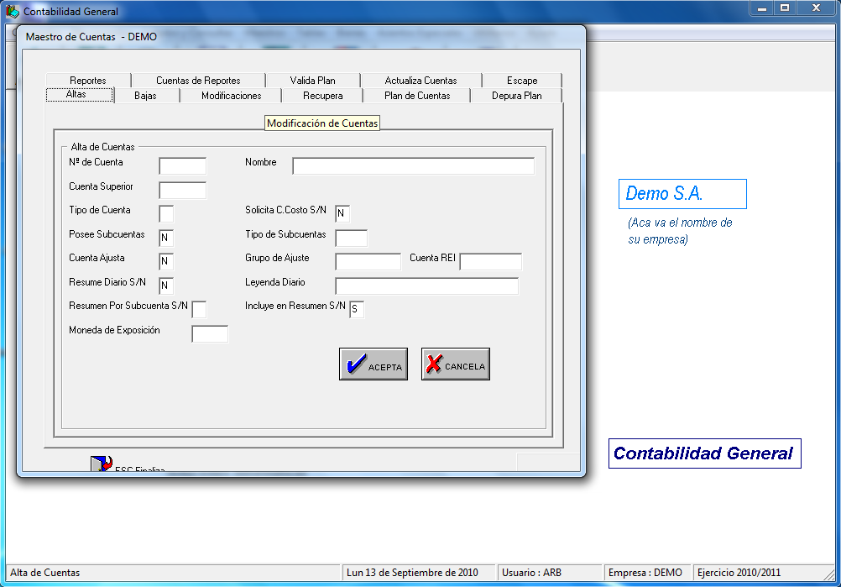Viewport: 841px width, 587px height.
Task: Open the Reportes tab
Action: (88, 81)
